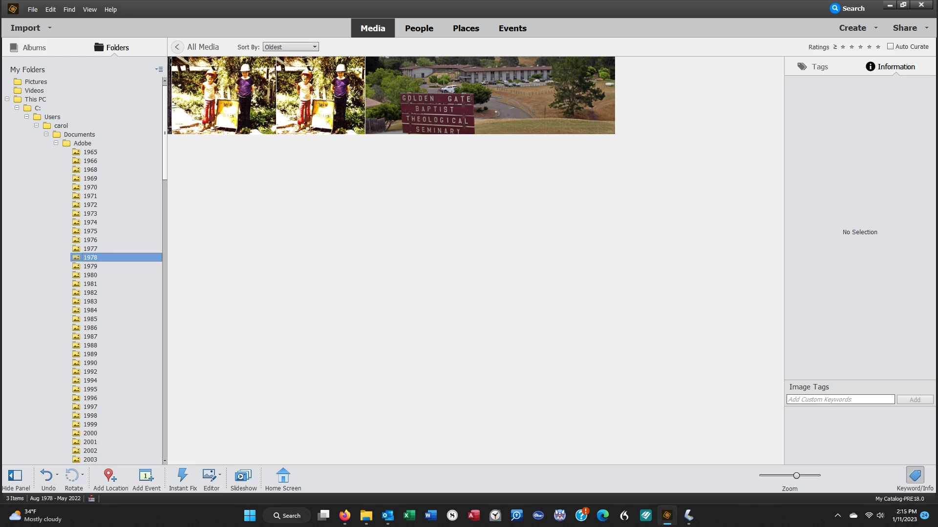Click the Add Event icon
Viewport: 938px width, 527px height.
(x=146, y=475)
